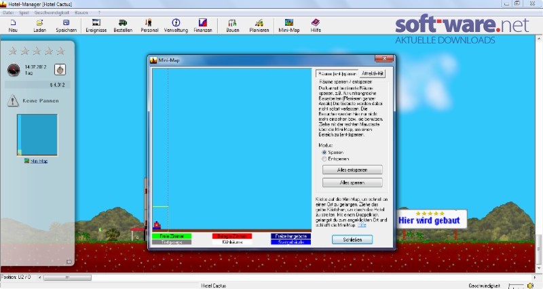Open the question mark menu

[x=99, y=13]
